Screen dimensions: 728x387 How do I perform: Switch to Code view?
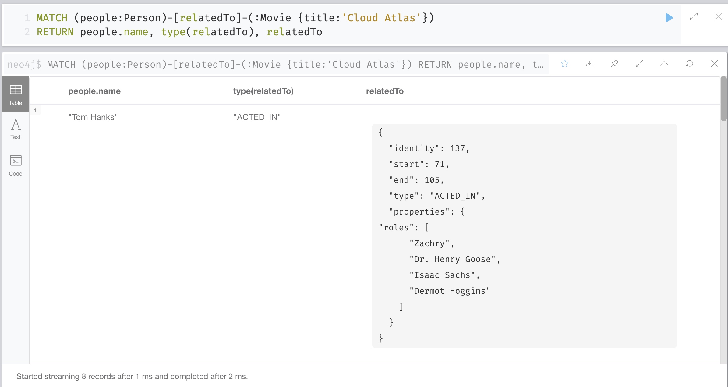pos(16,165)
